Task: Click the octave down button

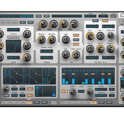Action: 10,37
